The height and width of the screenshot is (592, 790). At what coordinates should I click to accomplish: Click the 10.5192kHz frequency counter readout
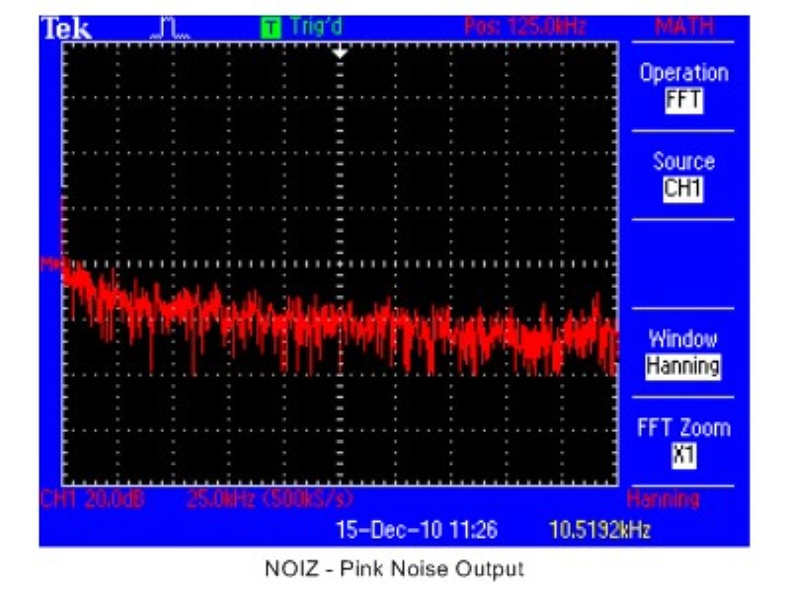599,530
